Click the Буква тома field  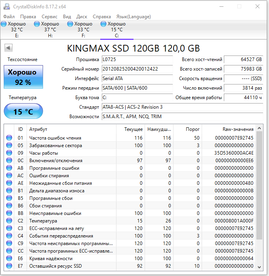coord(137,98)
